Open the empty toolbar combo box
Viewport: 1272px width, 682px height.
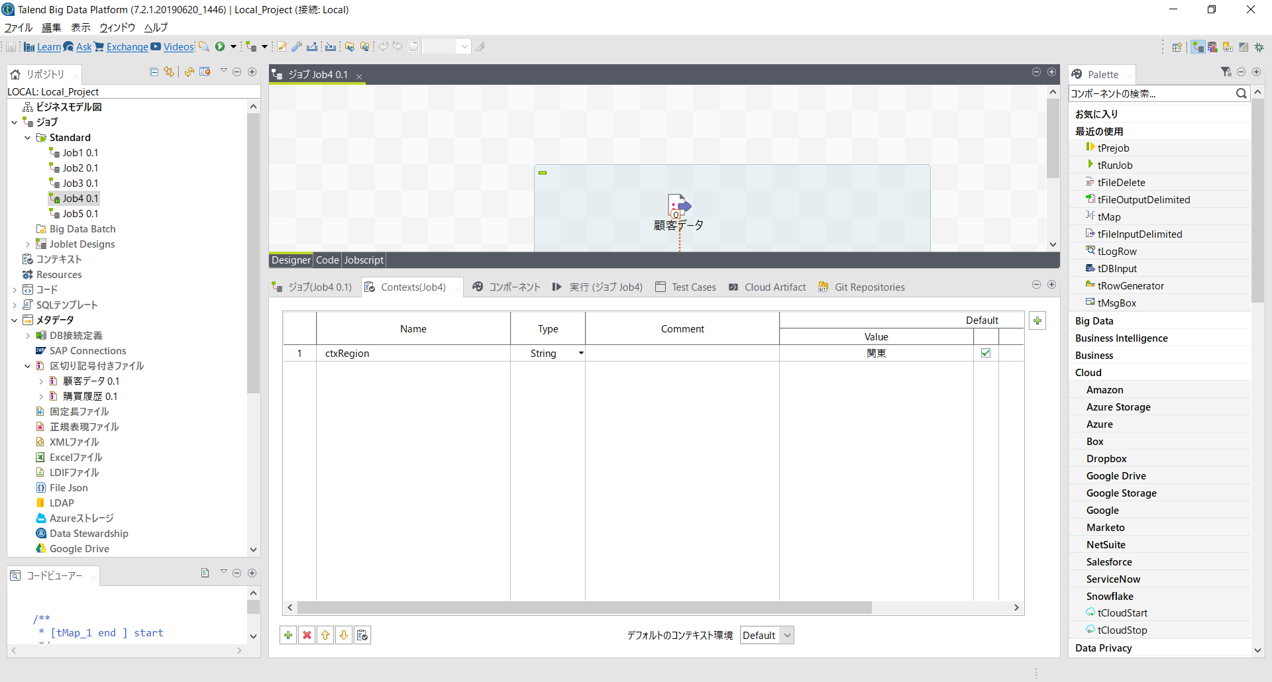pos(447,46)
